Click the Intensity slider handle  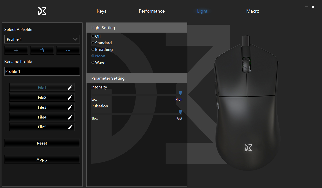180,93
